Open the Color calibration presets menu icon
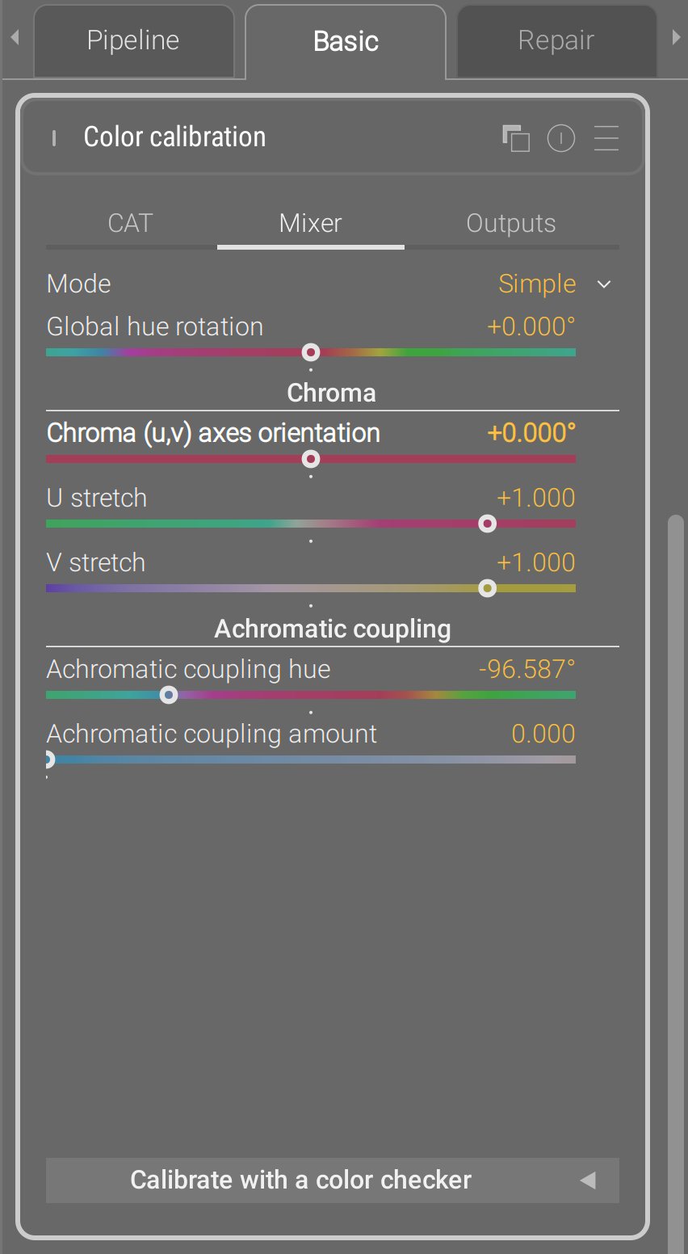 tap(606, 138)
